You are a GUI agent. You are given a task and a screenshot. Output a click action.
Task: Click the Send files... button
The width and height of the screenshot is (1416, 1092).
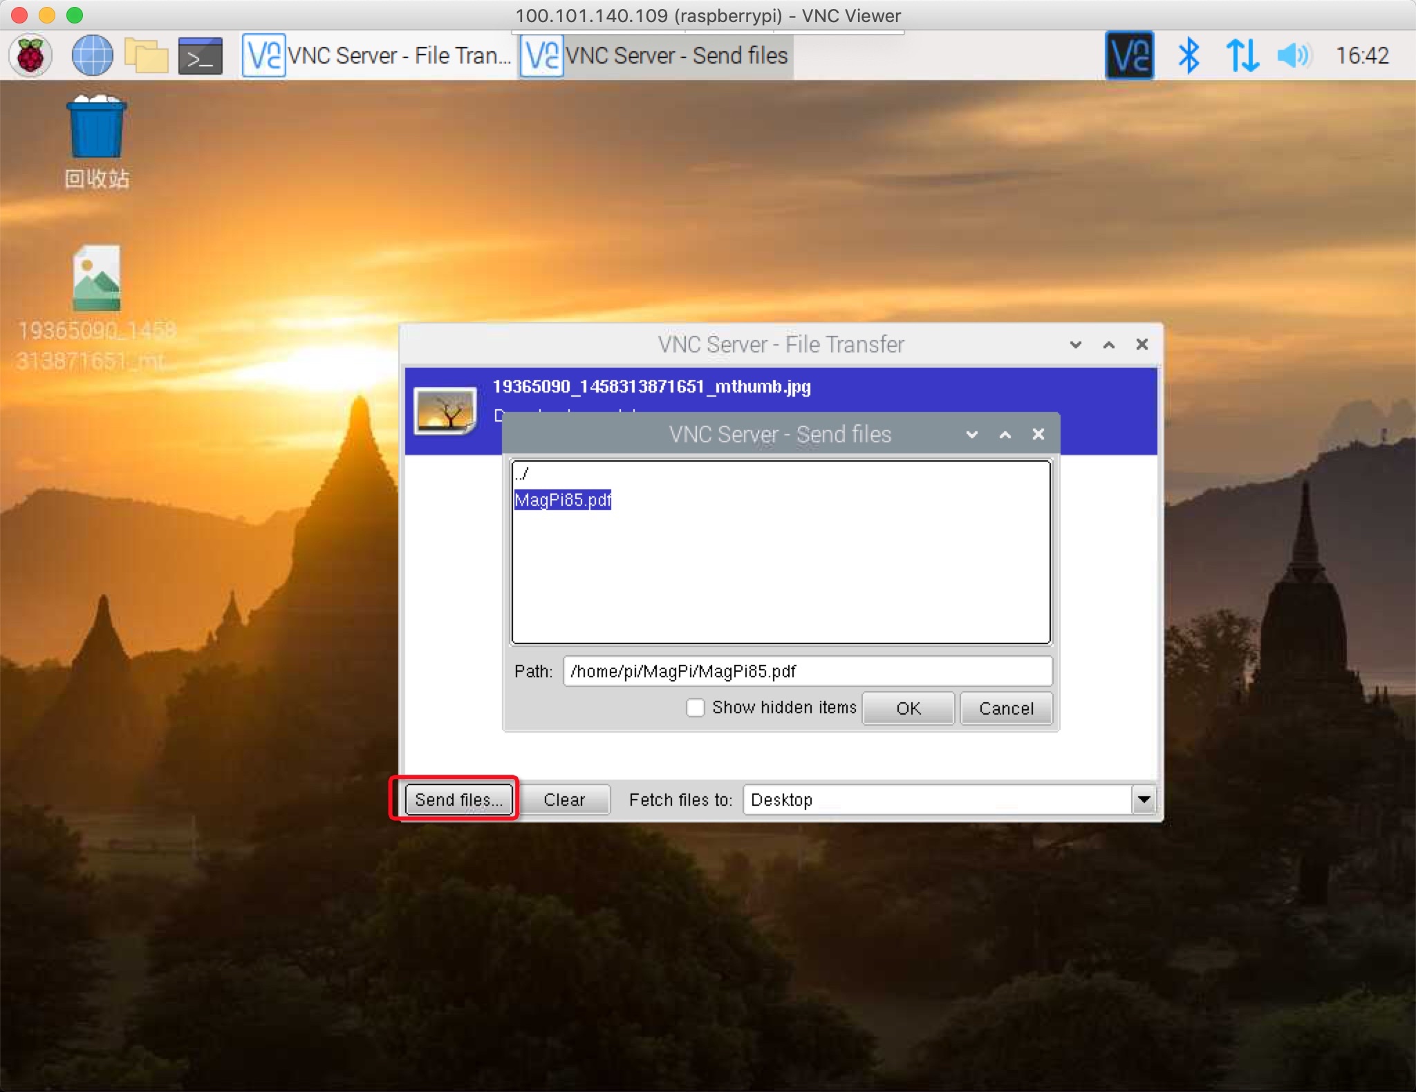coord(458,800)
